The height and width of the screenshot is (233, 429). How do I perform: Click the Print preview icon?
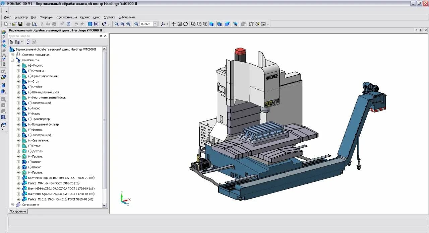tap(34, 24)
